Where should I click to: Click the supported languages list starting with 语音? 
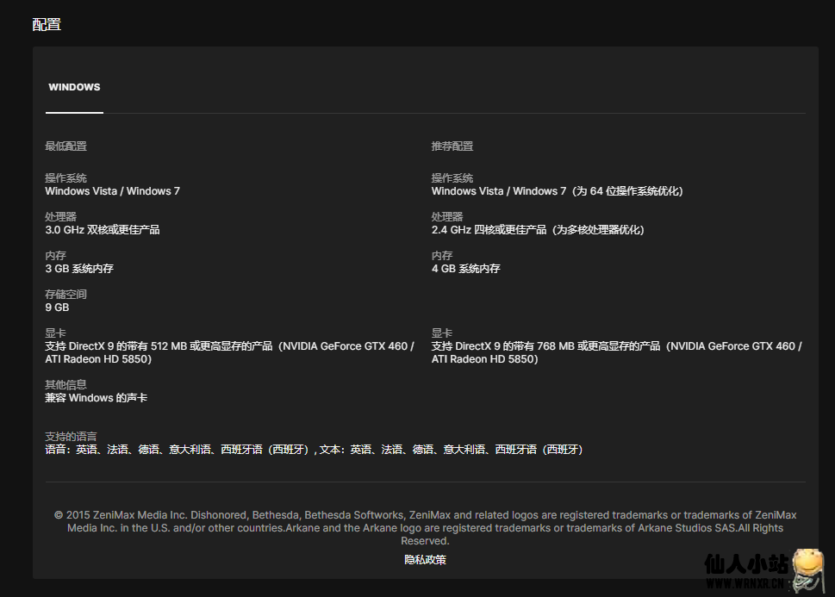click(x=315, y=450)
